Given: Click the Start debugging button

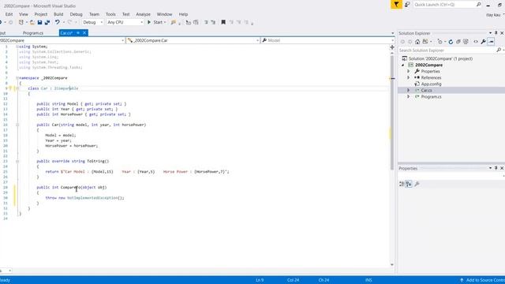Looking at the screenshot, I should pyautogui.click(x=155, y=22).
